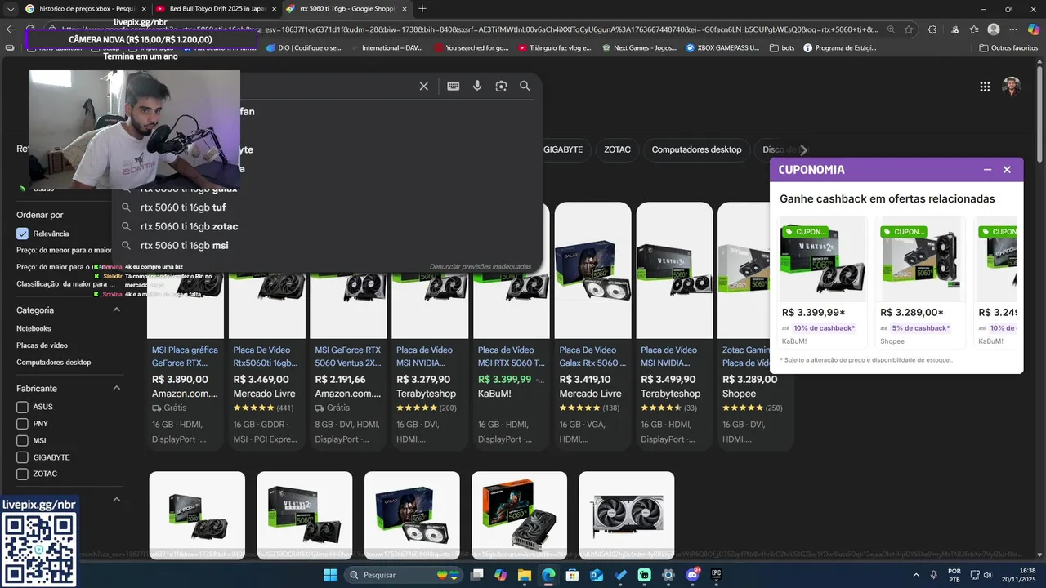Check the MSI manufacturer filter
Screen dimensions: 1046x588
(22, 440)
